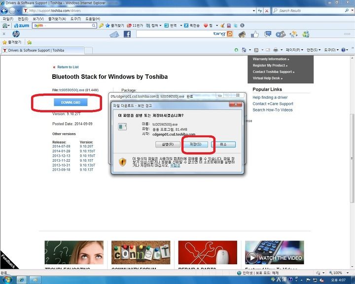Open the 보기(V) menu

(x=38, y=19)
